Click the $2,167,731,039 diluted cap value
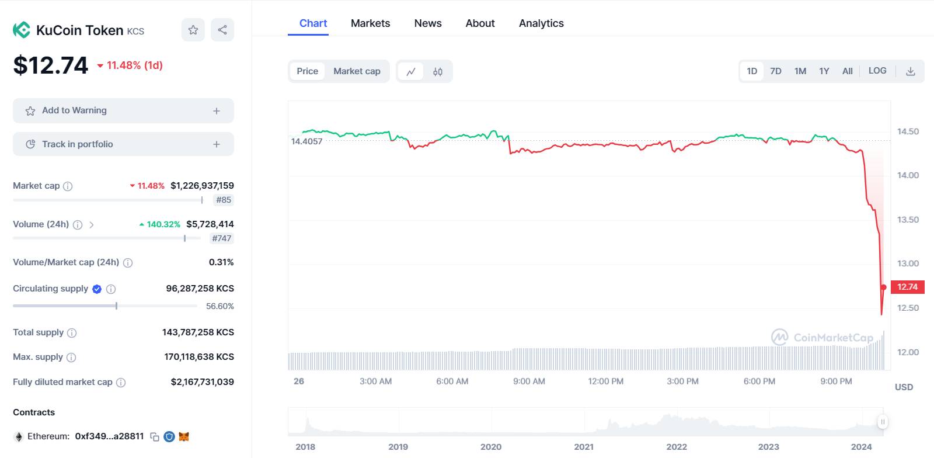Image resolution: width=934 pixels, height=458 pixels. pos(202,382)
